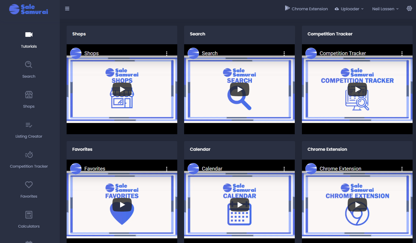Image resolution: width=416 pixels, height=243 pixels.
Task: Open Search video title link
Action: click(210, 53)
